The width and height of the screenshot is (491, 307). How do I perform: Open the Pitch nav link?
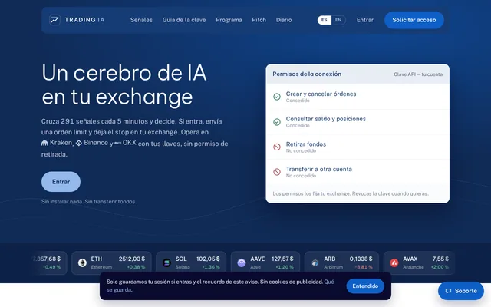click(x=259, y=20)
